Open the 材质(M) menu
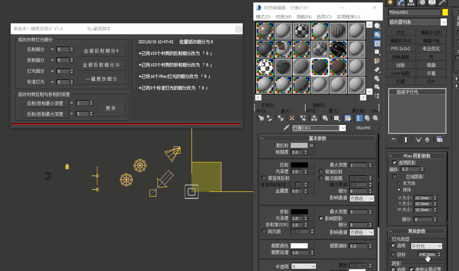Viewport: 459px width, 271px height. pyautogui.click(x=283, y=17)
